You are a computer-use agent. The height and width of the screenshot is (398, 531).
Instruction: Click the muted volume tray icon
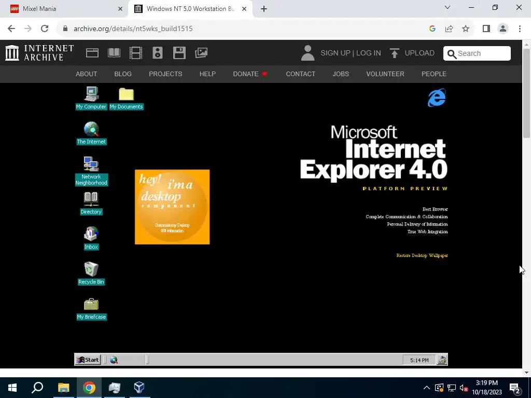click(464, 388)
